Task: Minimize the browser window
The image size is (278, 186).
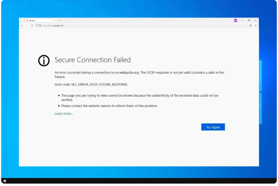Action: tap(242, 20)
